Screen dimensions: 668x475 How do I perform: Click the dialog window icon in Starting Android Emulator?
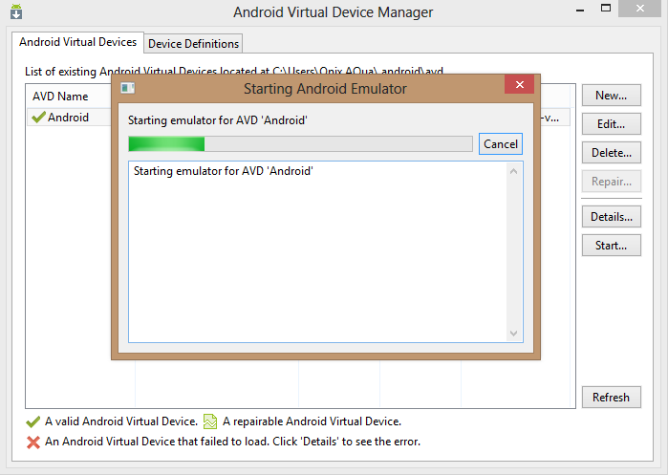point(127,88)
